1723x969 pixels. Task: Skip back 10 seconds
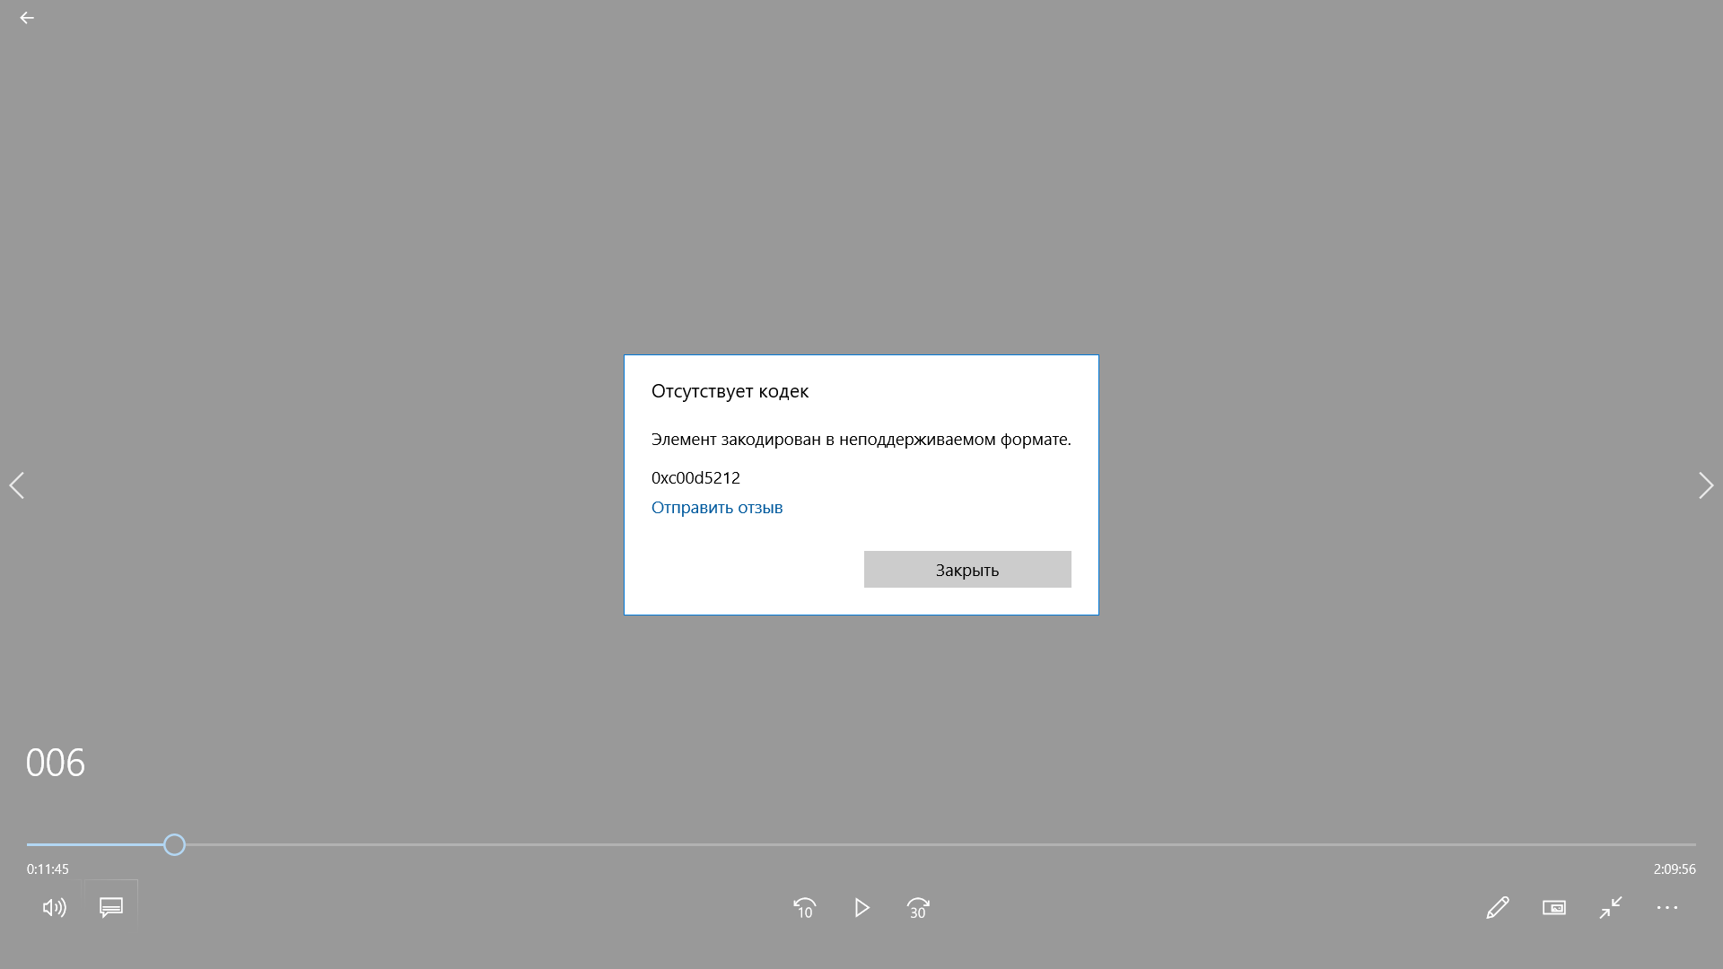pyautogui.click(x=805, y=908)
